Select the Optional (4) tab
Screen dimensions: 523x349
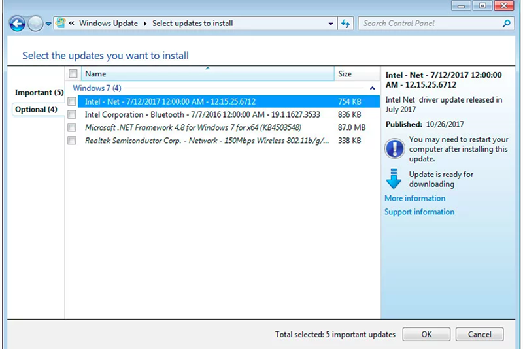(36, 110)
